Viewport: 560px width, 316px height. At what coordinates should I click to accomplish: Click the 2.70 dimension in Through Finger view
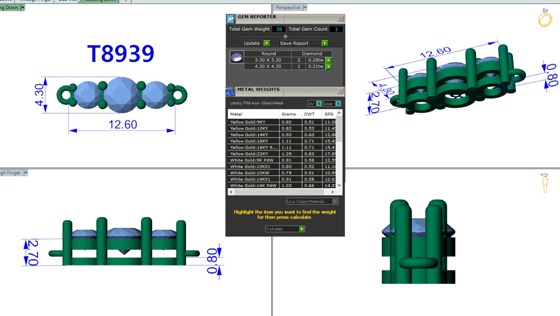coord(33,253)
